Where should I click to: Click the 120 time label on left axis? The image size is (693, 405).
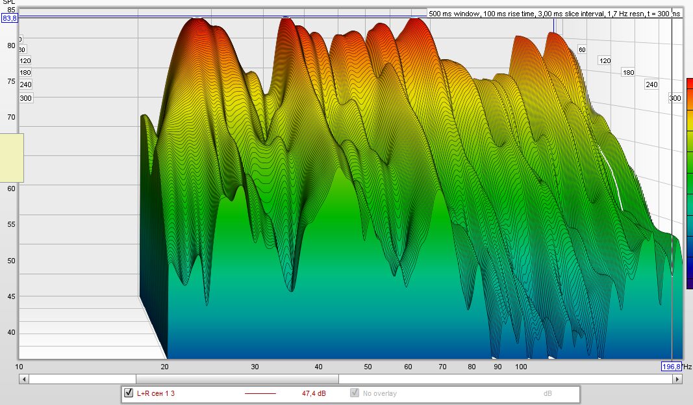click(25, 61)
